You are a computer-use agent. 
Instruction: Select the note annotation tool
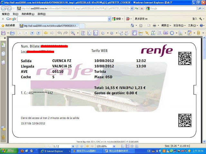[190, 33]
